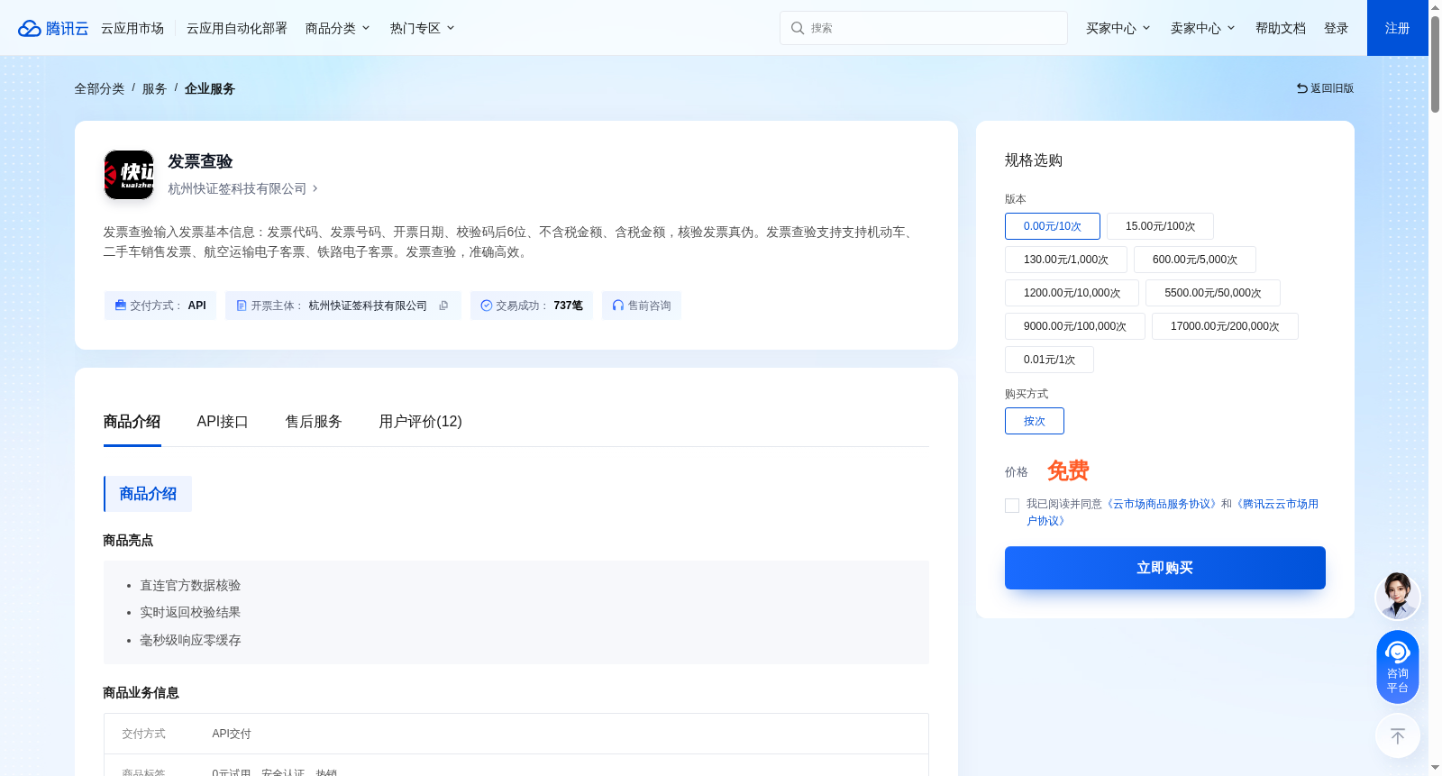Screen dimensions: 1442x776
Task: Open 云应用市场 in the top nav
Action: tap(132, 28)
